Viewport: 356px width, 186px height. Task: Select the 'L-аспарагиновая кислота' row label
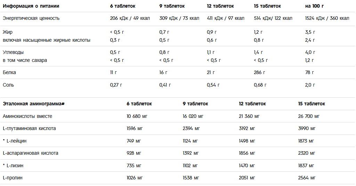click(x=31, y=153)
